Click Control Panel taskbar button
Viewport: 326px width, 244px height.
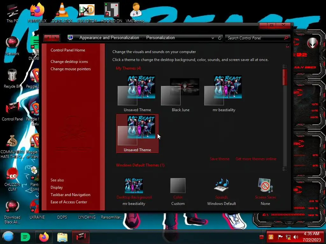pos(81,237)
